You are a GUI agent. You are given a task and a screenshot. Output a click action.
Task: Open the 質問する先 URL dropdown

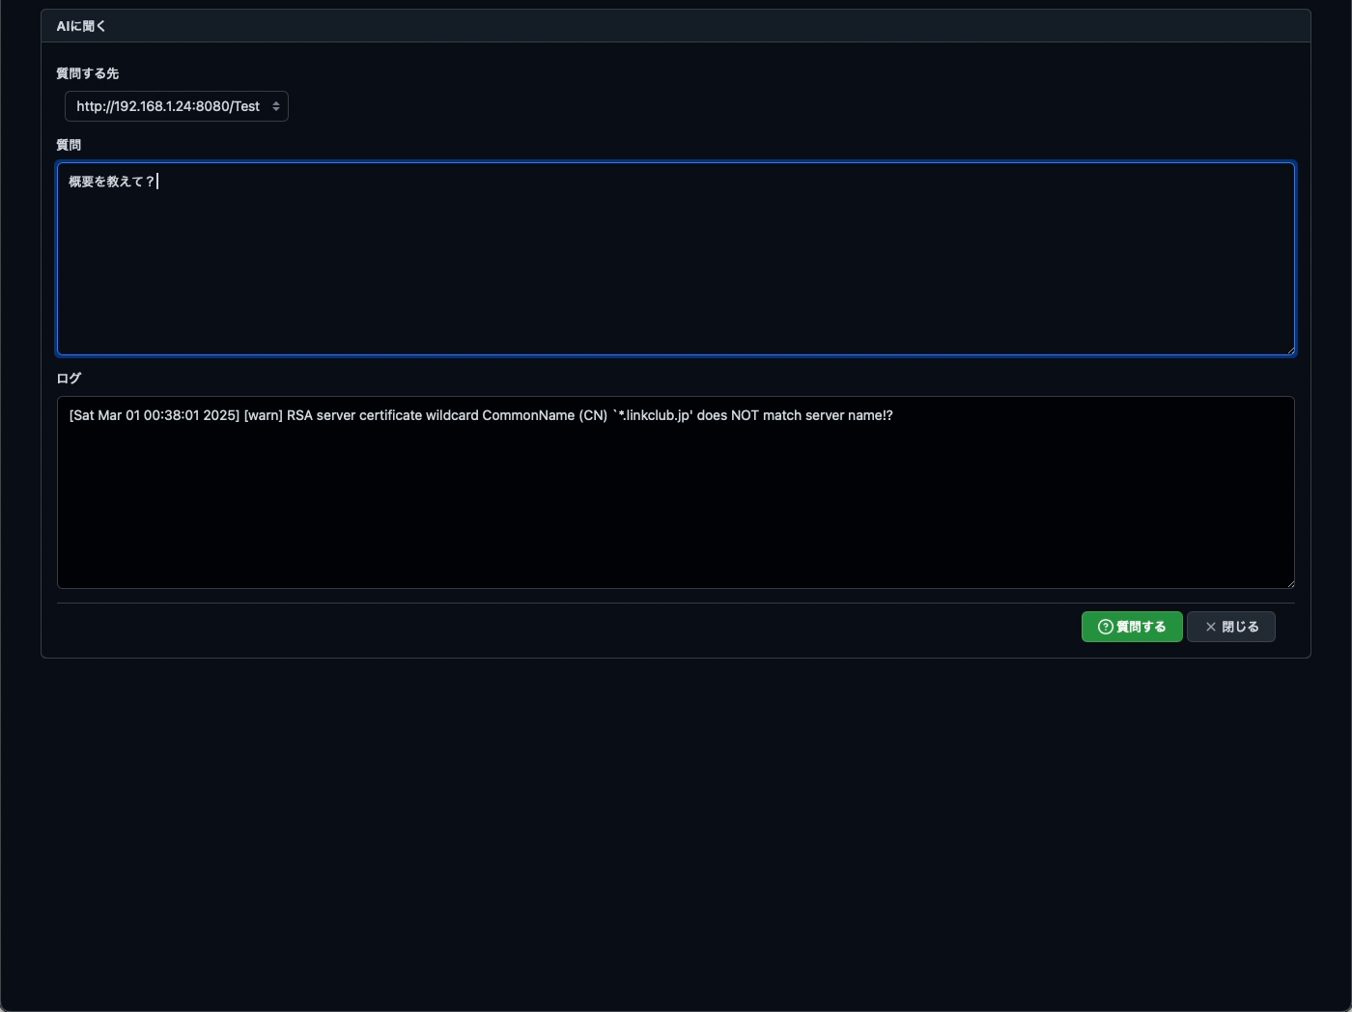(168, 106)
